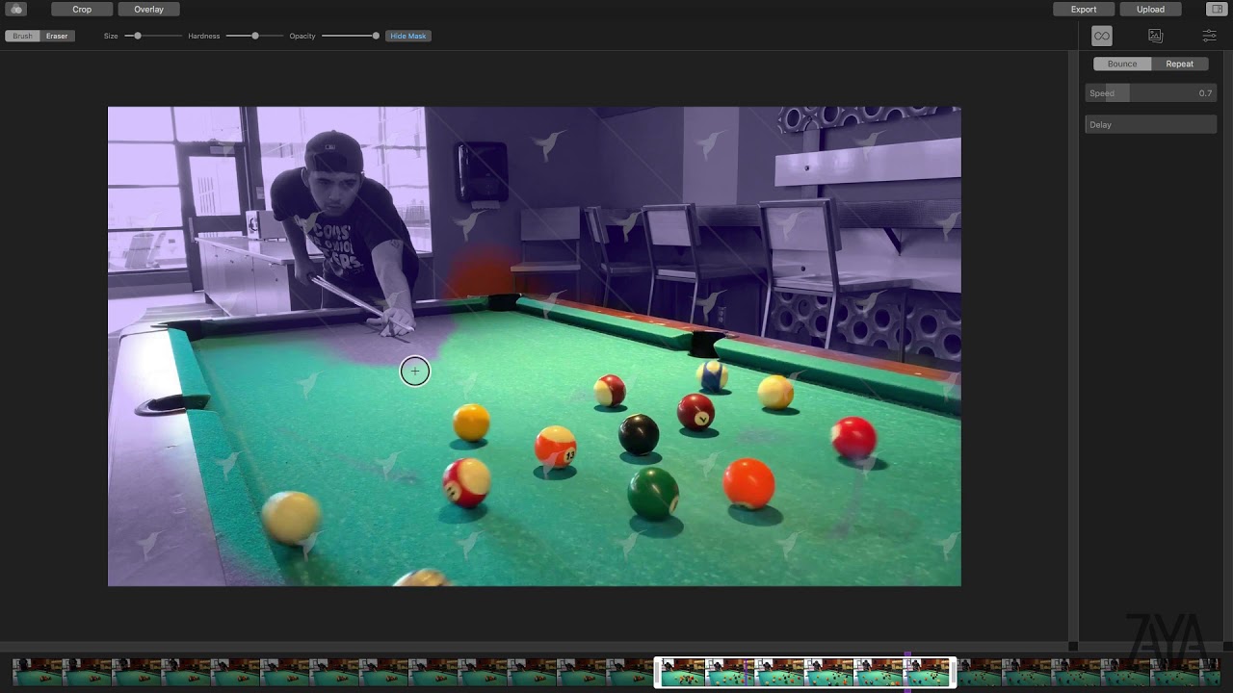Screen dimensions: 1233x693
Task: Click the black 8 ball on canvas
Action: coord(638,434)
